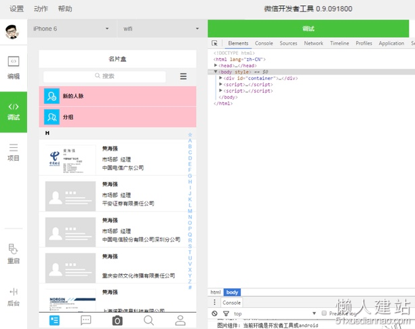415x329 pixels.
Task: Click the body breadcrumb
Action: click(232, 292)
